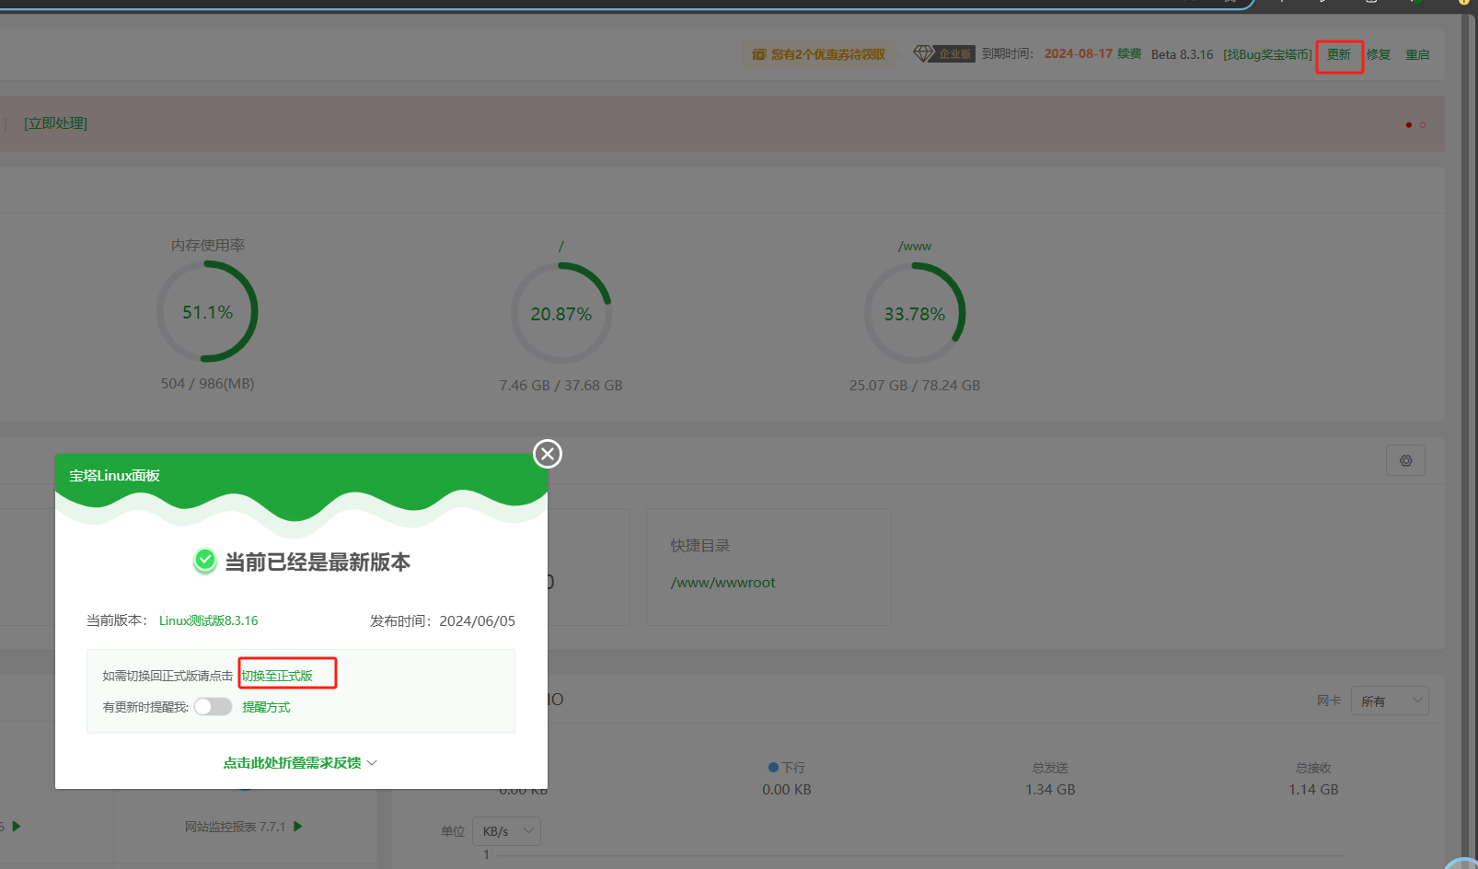Click the first red carousel dot in banner

click(x=1408, y=124)
